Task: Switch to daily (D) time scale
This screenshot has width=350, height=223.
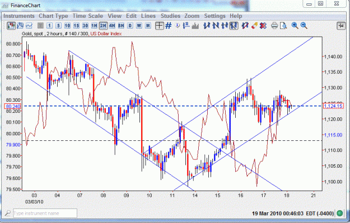Action: click(x=130, y=26)
